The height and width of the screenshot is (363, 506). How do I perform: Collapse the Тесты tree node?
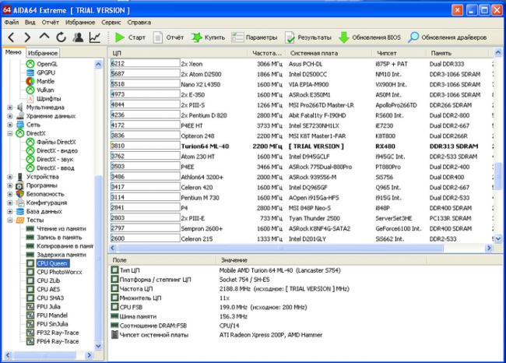10,220
